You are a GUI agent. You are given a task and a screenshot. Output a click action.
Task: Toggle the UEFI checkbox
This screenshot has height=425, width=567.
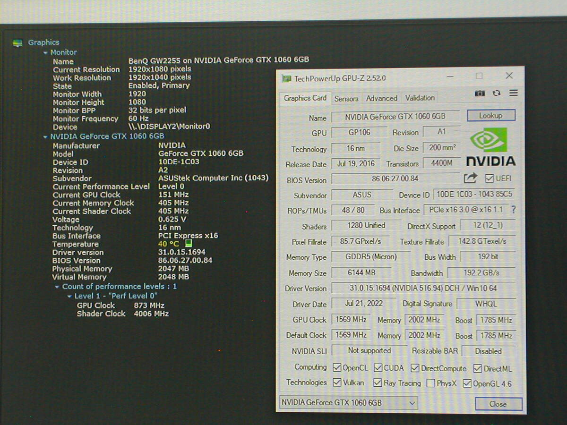[490, 178]
